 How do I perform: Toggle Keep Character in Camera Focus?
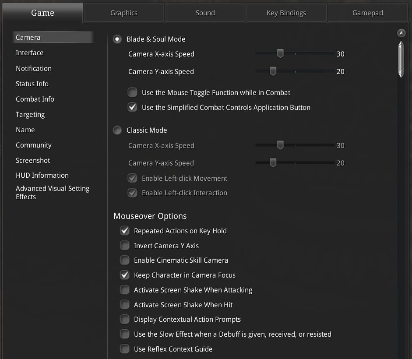point(125,275)
